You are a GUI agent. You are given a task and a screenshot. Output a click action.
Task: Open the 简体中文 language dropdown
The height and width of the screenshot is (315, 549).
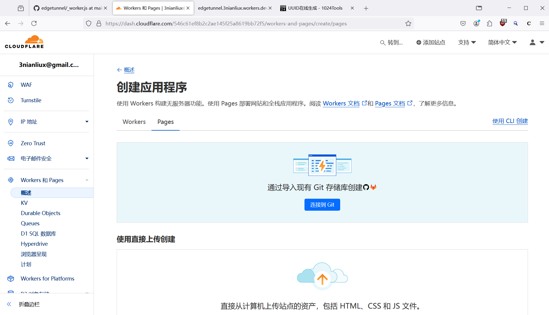(502, 42)
